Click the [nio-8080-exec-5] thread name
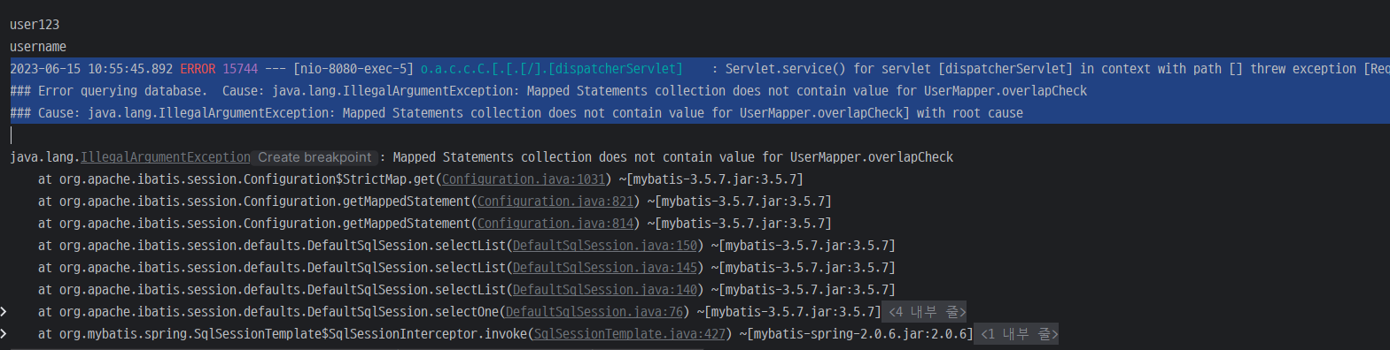The width and height of the screenshot is (1390, 350). point(353,69)
